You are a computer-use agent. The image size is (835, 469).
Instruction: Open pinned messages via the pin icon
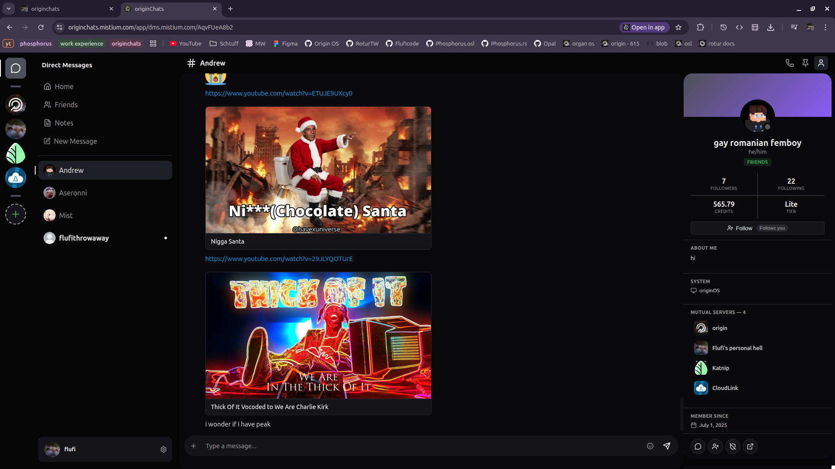[x=805, y=63]
